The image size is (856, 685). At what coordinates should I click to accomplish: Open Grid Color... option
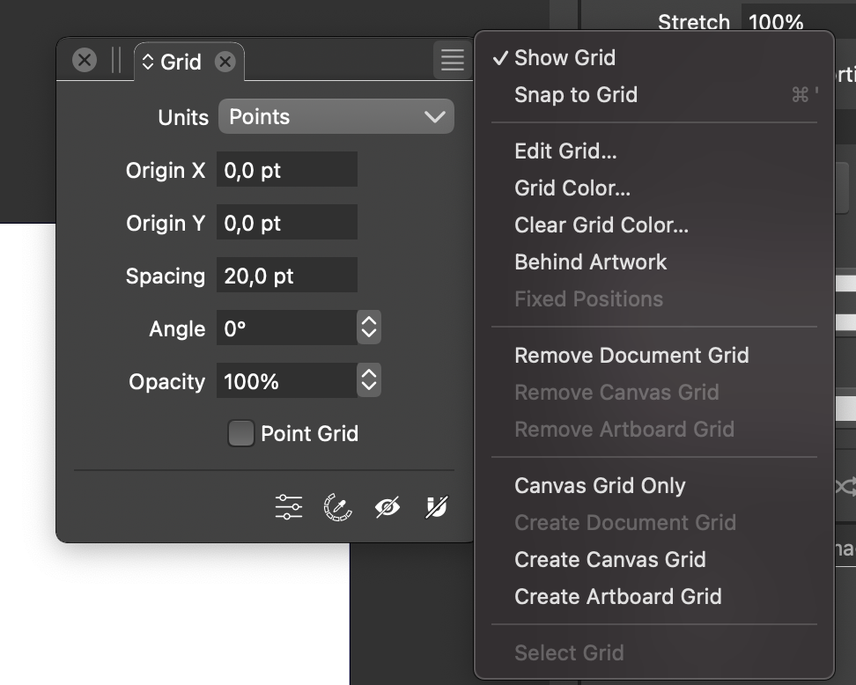click(x=572, y=188)
